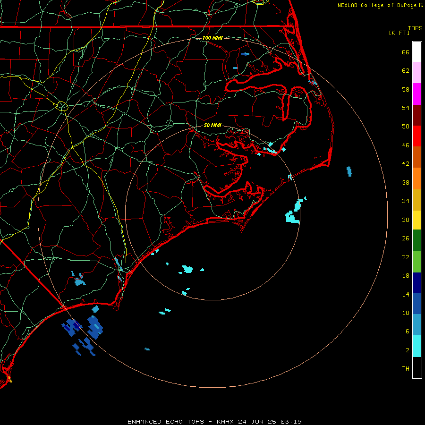Click the light green legend swatch

(417, 262)
